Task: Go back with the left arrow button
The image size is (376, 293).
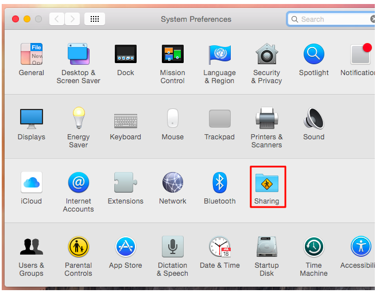Action: coord(57,19)
